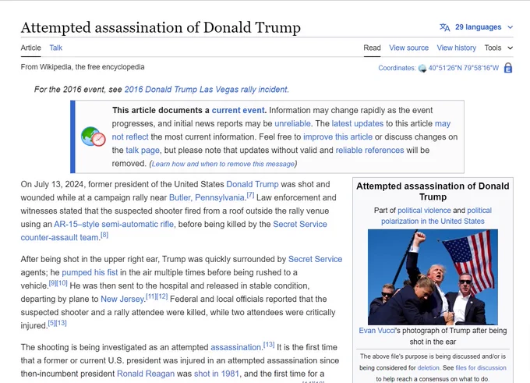Open the Butler, Pennsylvania link
The height and width of the screenshot is (383, 530).
tap(207, 197)
